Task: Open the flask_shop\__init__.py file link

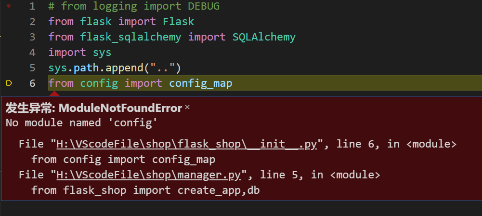Action: (x=187, y=144)
